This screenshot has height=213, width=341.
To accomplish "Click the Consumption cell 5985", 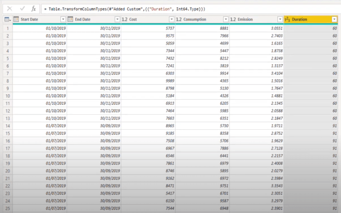I will point(202,111).
